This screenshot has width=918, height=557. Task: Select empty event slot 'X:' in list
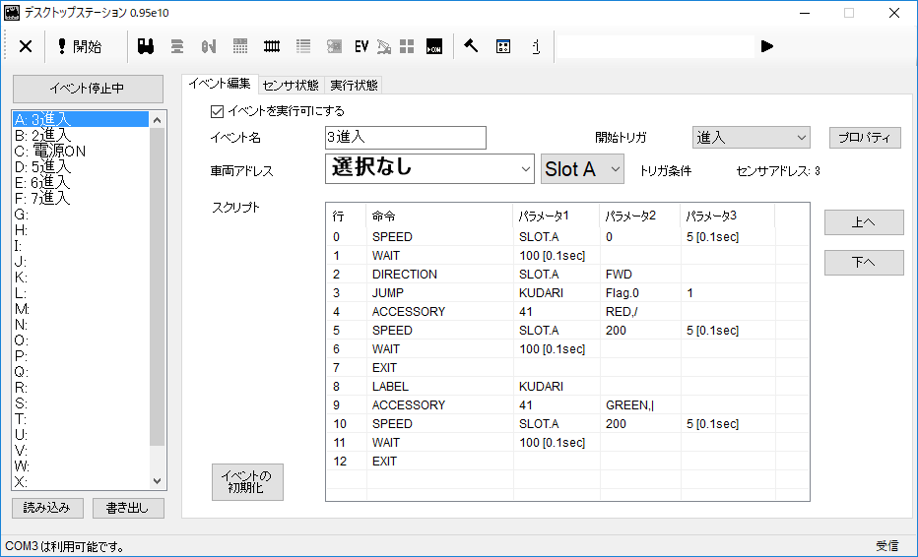(x=81, y=482)
